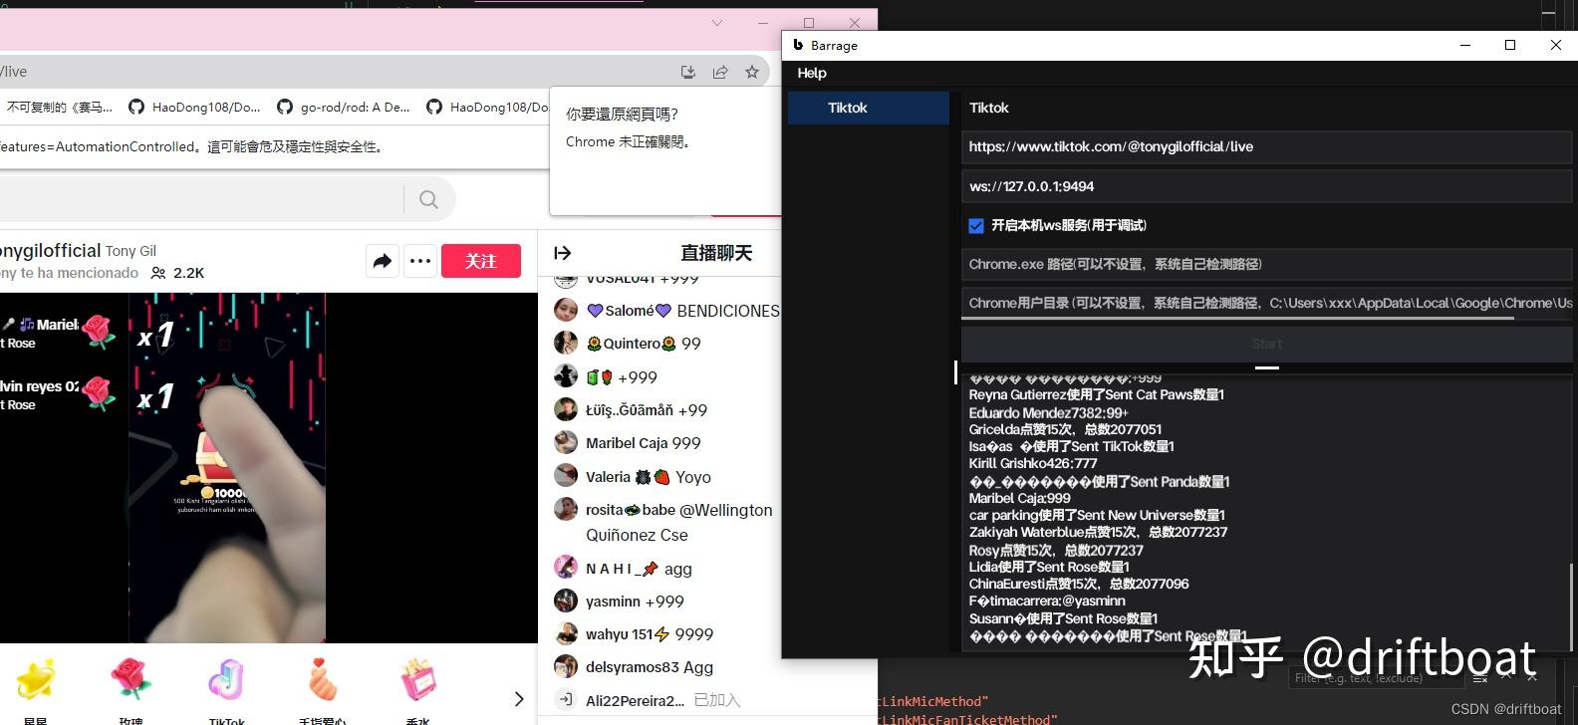
Task: Click the Barrage log panel scrollbar
Action: [1571, 605]
